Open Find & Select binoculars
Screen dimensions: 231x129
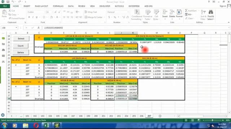(211, 15)
